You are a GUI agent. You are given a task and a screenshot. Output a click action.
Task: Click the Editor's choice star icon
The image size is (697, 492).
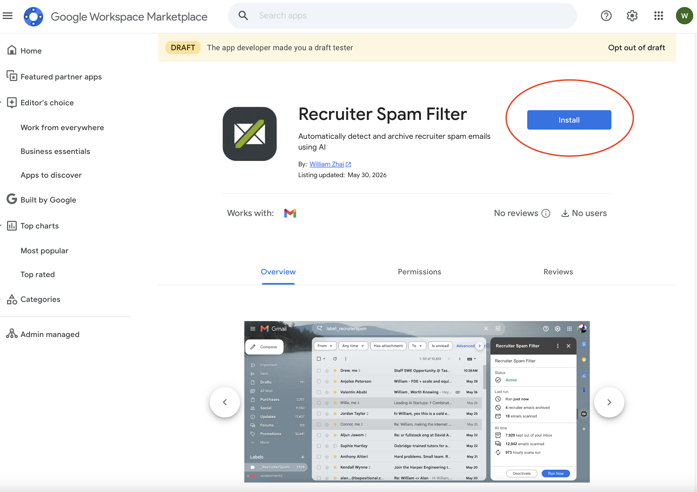tap(12, 103)
